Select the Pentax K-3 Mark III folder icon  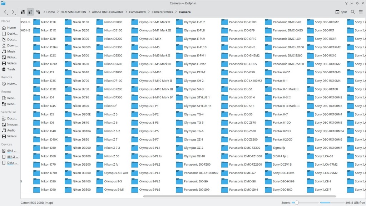[268, 106]
